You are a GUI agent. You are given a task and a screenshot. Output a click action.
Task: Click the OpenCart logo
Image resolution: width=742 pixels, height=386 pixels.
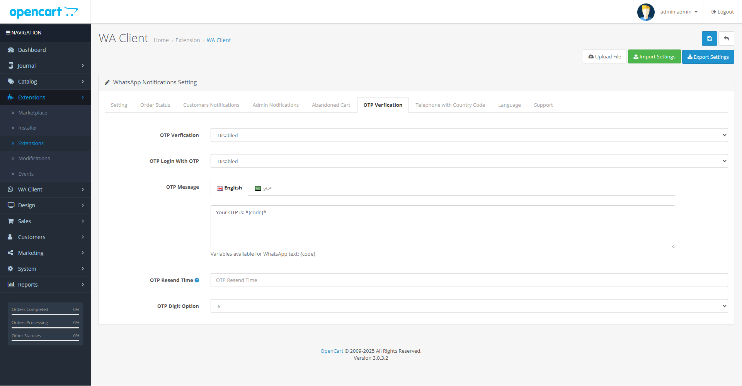click(44, 12)
